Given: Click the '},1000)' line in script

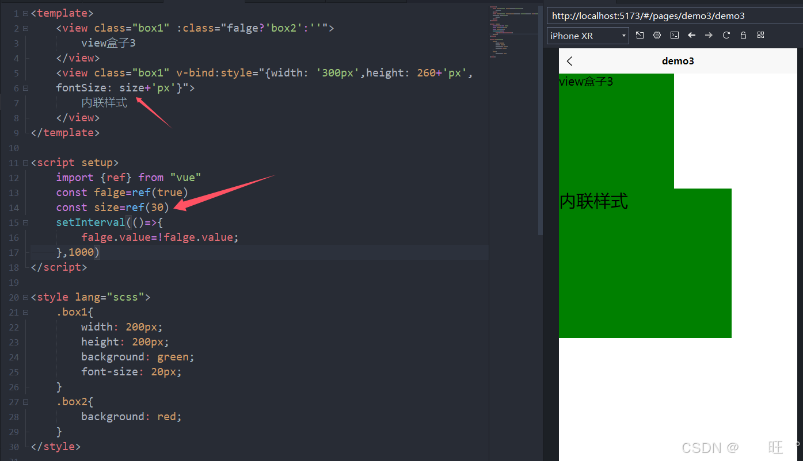Looking at the screenshot, I should click(78, 252).
